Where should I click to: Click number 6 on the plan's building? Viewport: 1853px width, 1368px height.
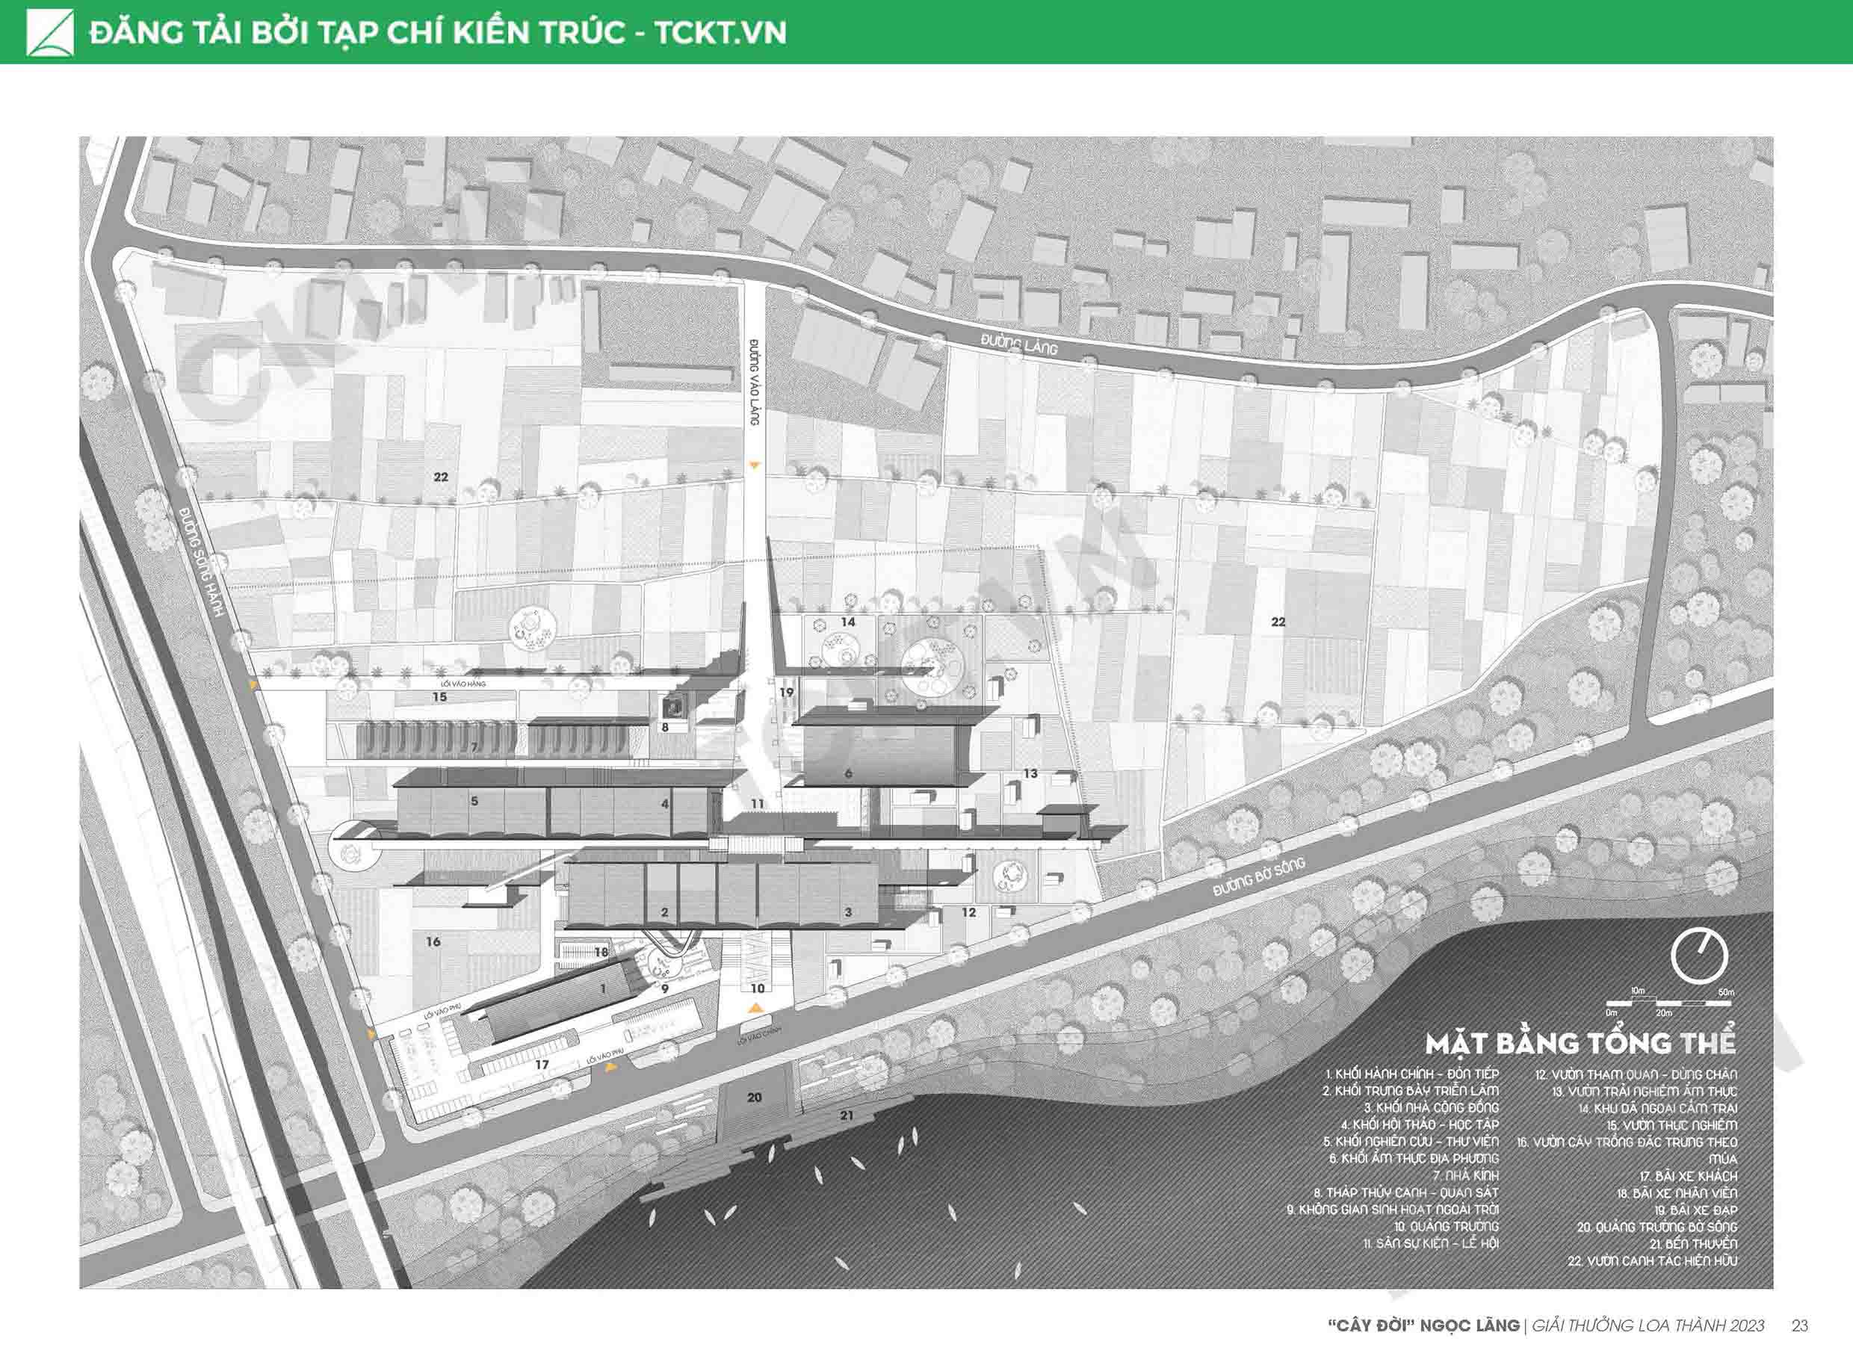[x=848, y=773]
